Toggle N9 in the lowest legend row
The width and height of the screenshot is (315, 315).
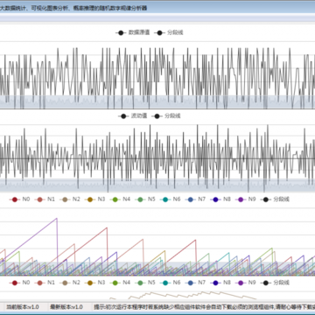click(x=245, y=283)
